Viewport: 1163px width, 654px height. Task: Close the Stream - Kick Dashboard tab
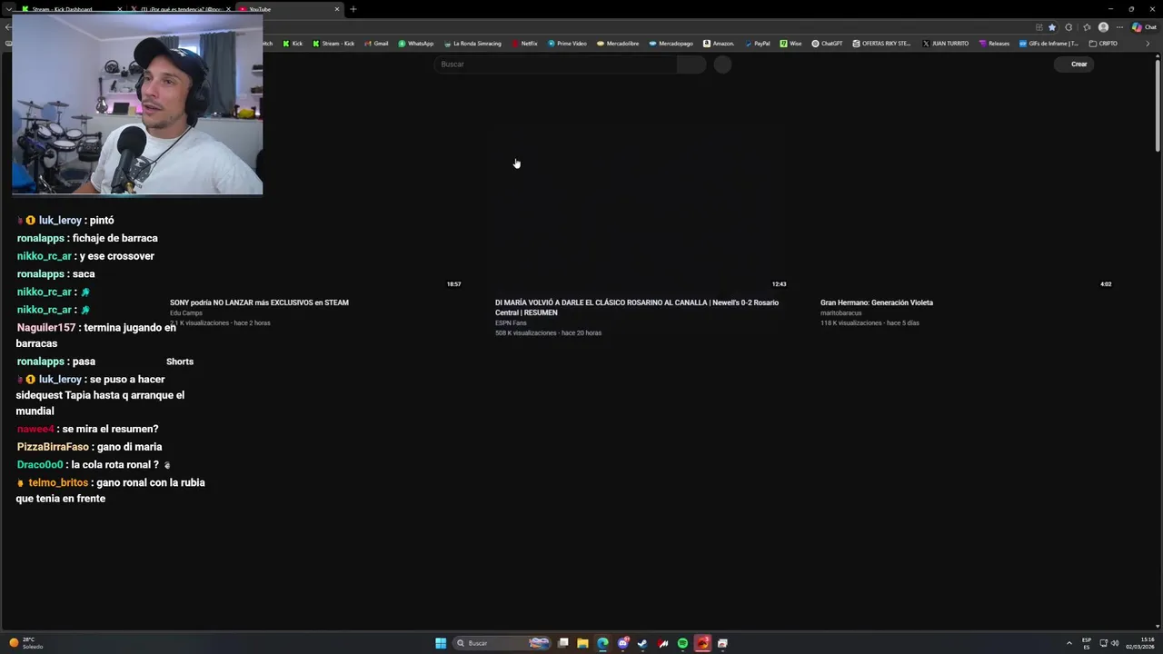point(120,9)
